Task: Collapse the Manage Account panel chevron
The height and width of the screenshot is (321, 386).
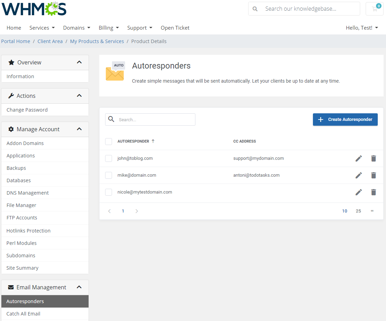Action: click(79, 129)
